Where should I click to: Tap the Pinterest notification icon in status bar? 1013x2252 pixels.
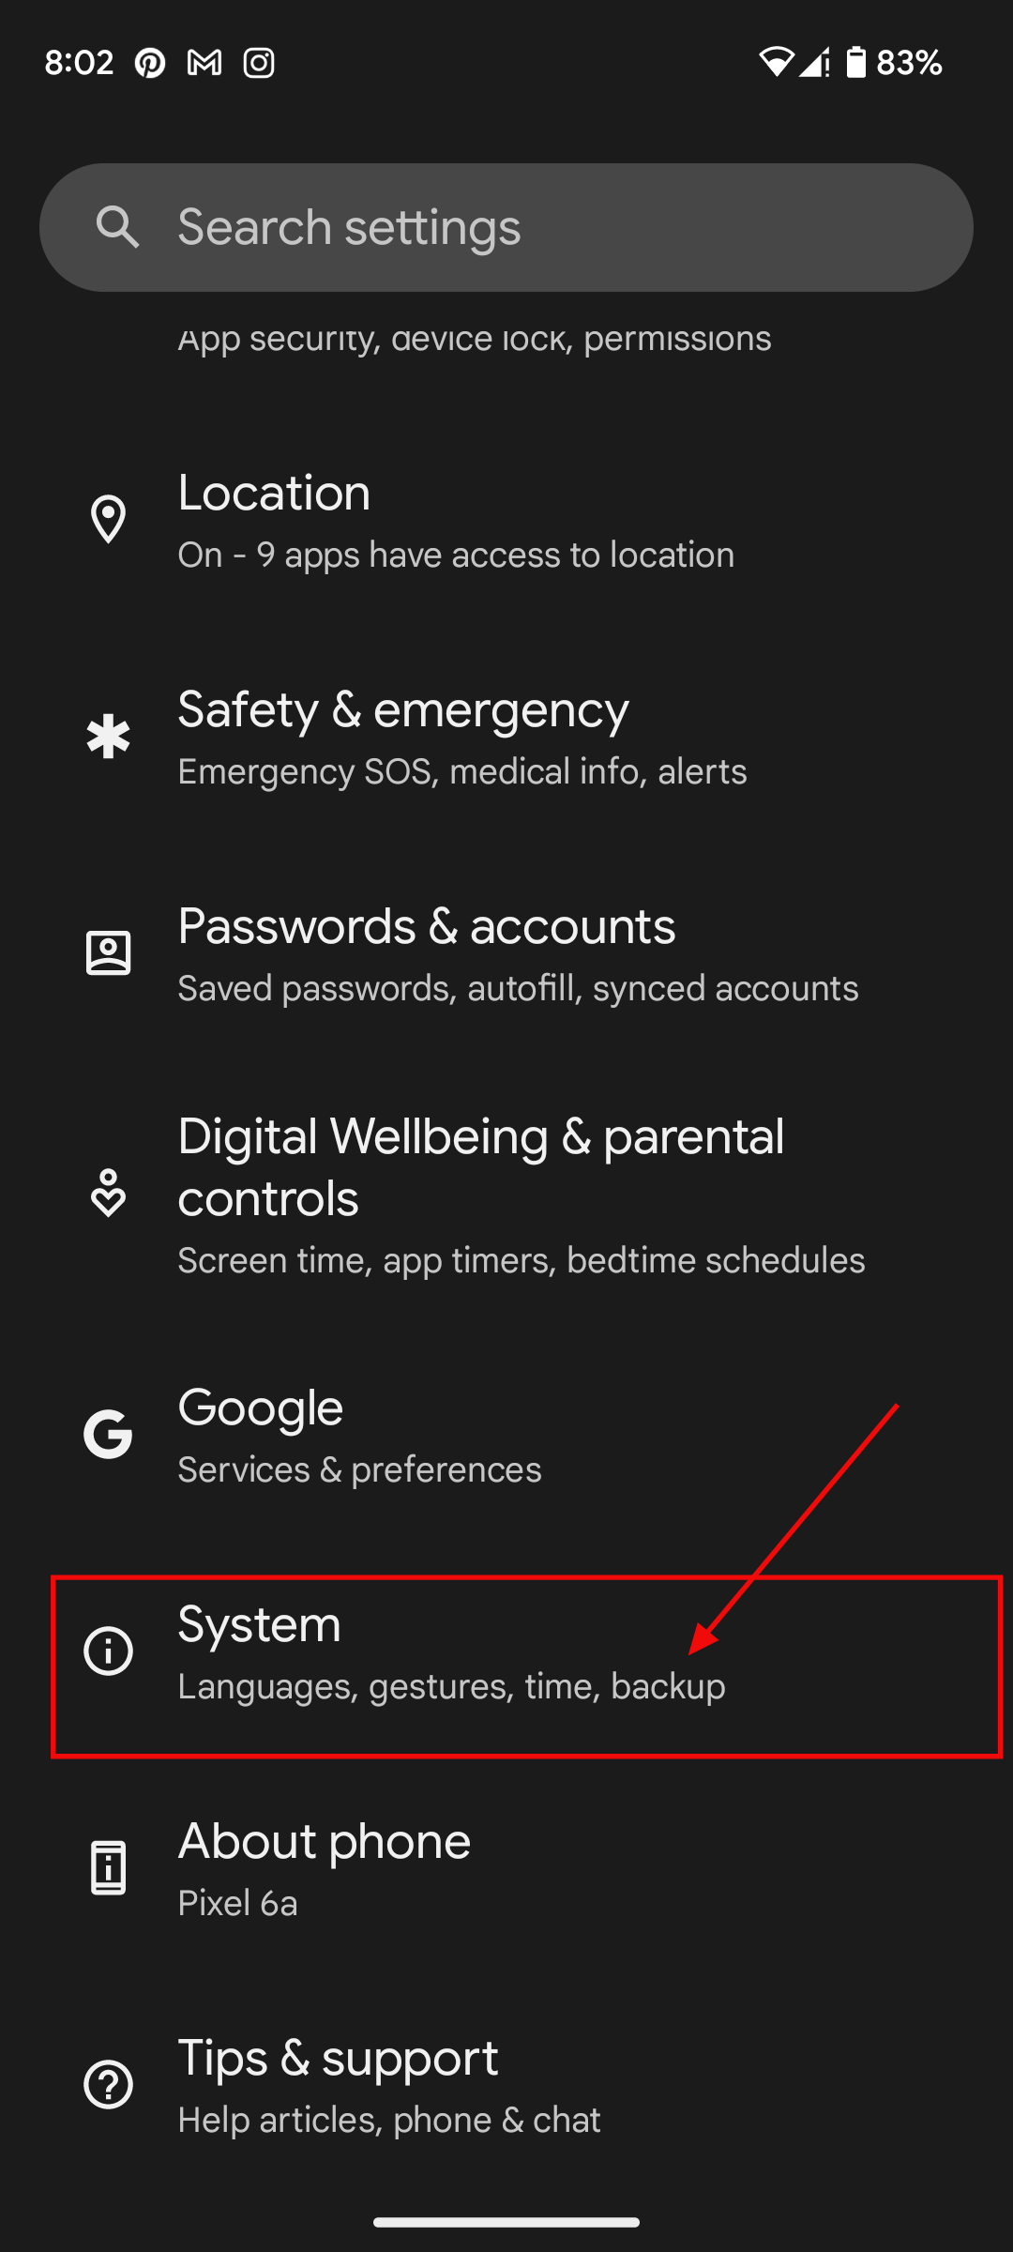150,63
